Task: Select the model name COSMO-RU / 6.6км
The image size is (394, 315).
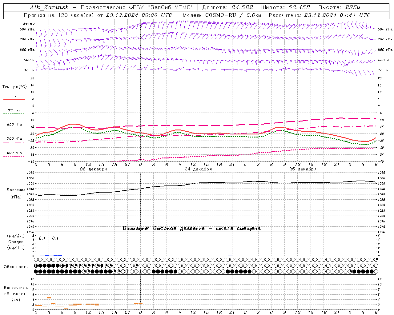Action: pyautogui.click(x=233, y=15)
